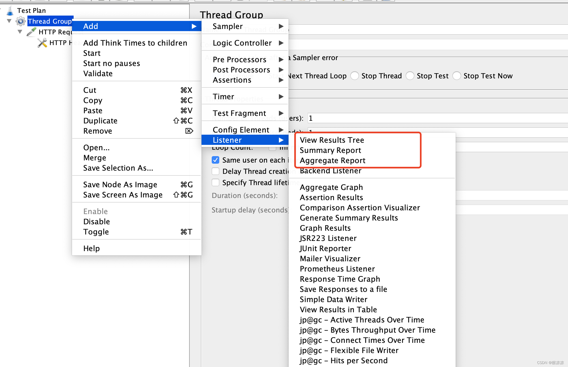Copy the selected node
The height and width of the screenshot is (367, 568).
click(x=137, y=100)
